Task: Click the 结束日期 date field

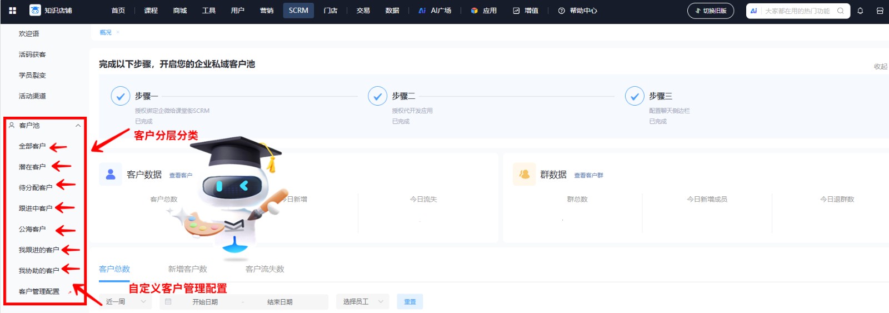Action: point(280,302)
